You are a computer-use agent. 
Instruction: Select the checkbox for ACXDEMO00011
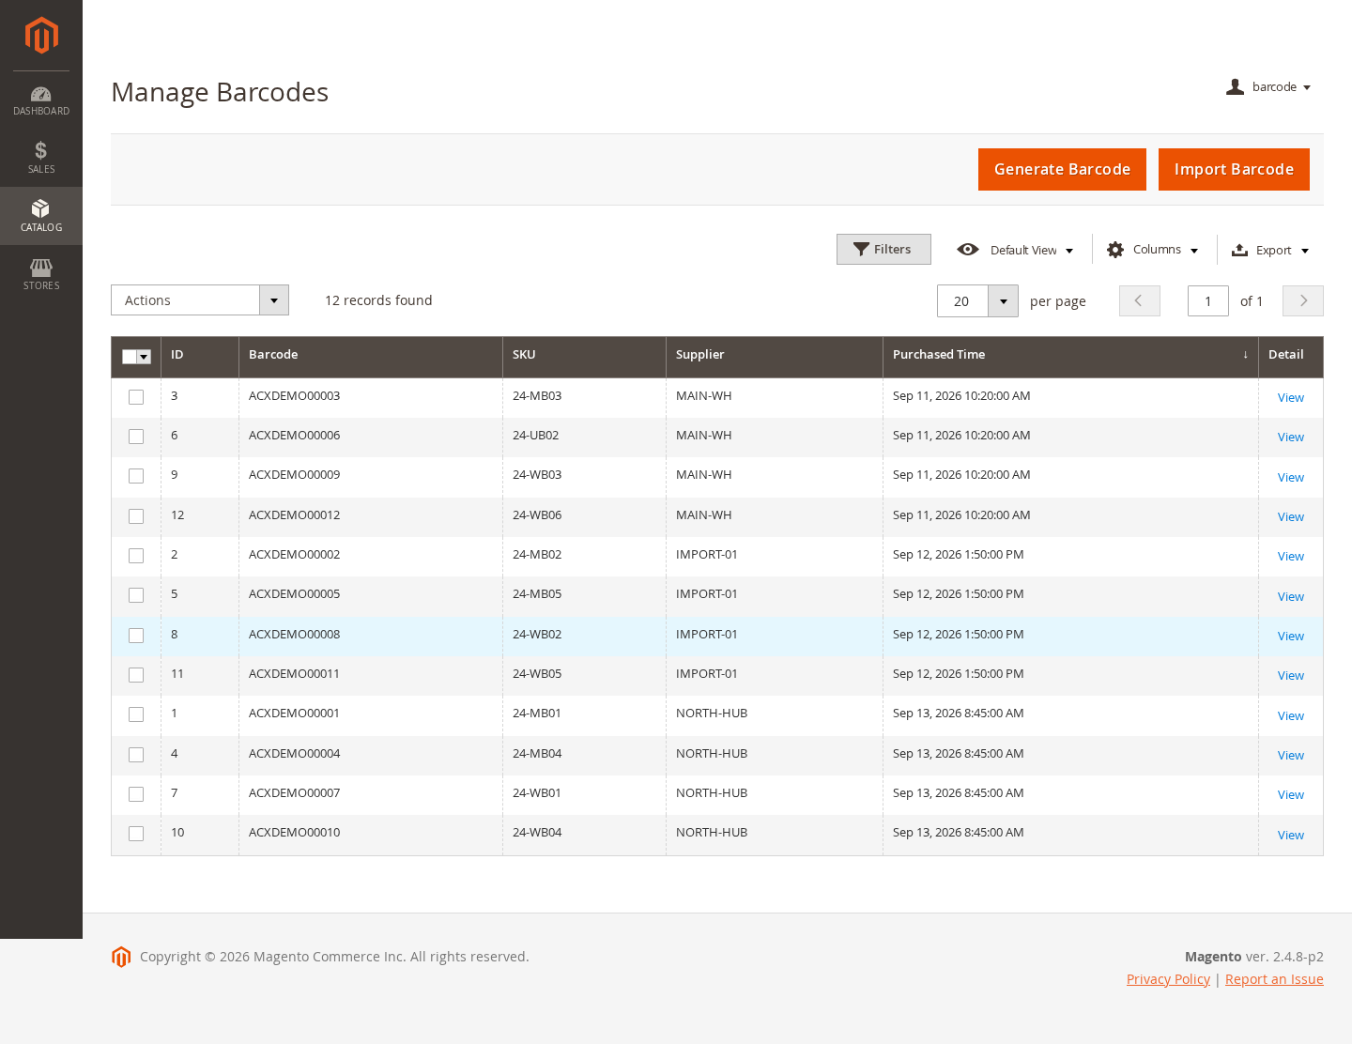[x=136, y=675]
